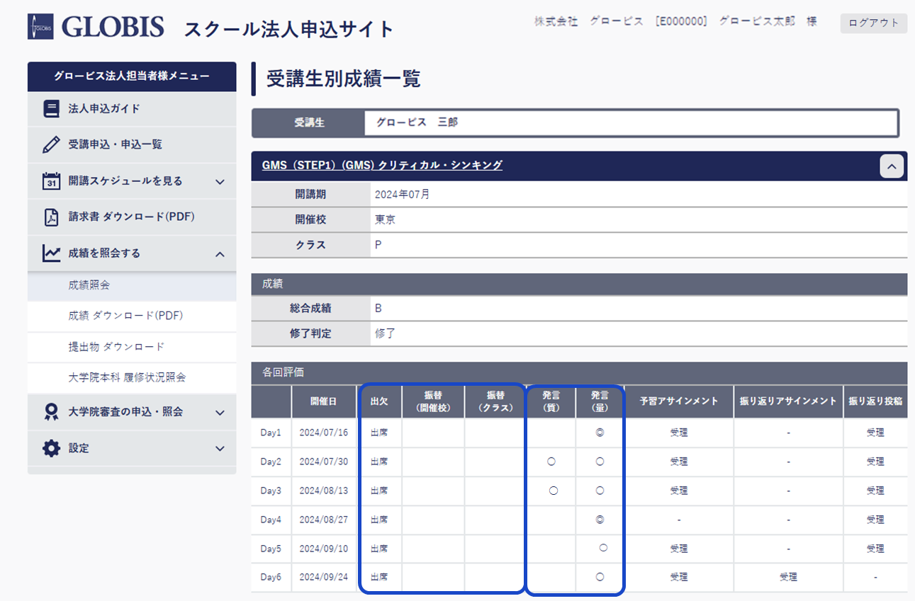
Task: Collapse the 成績を照会する menu chevron
Action: click(220, 254)
